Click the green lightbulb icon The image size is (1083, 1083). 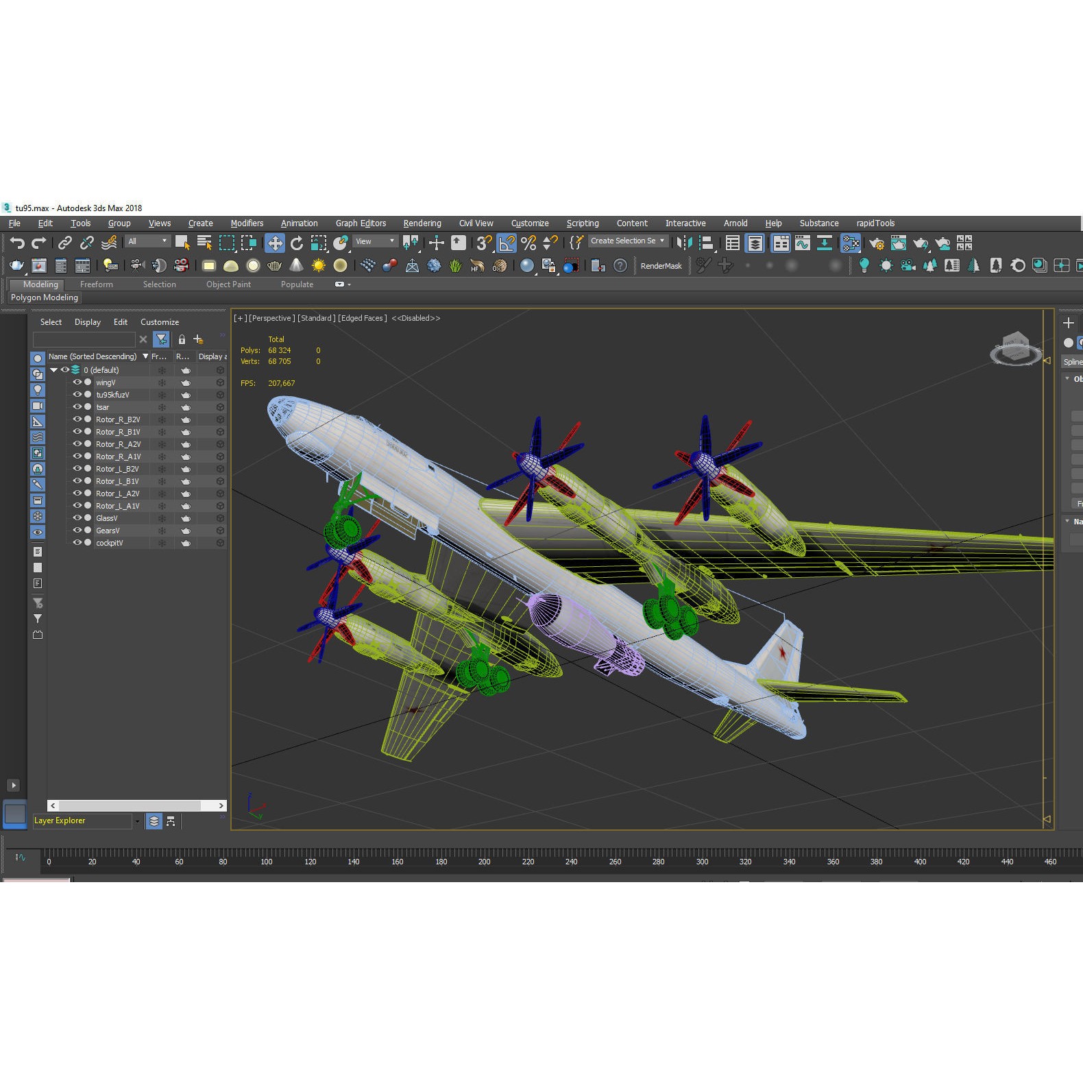(864, 265)
